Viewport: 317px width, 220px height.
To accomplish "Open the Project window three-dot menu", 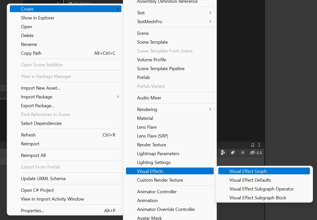I will click(259, 145).
